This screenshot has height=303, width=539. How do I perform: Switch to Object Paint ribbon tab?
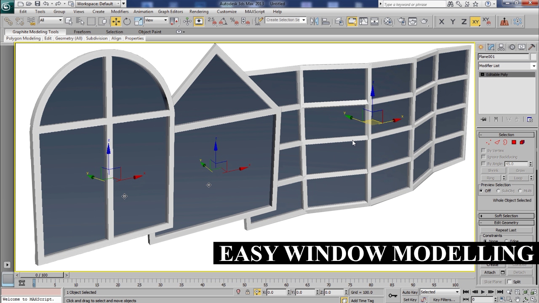coord(149,32)
